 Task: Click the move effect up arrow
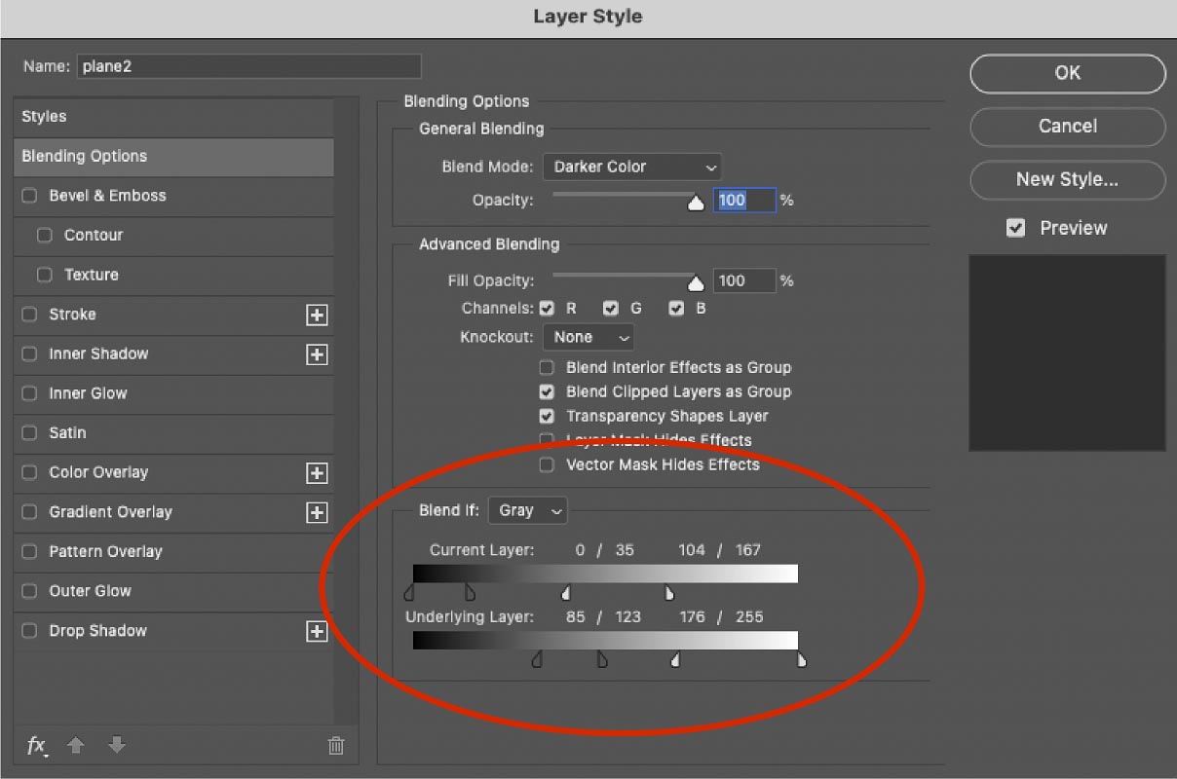click(76, 746)
